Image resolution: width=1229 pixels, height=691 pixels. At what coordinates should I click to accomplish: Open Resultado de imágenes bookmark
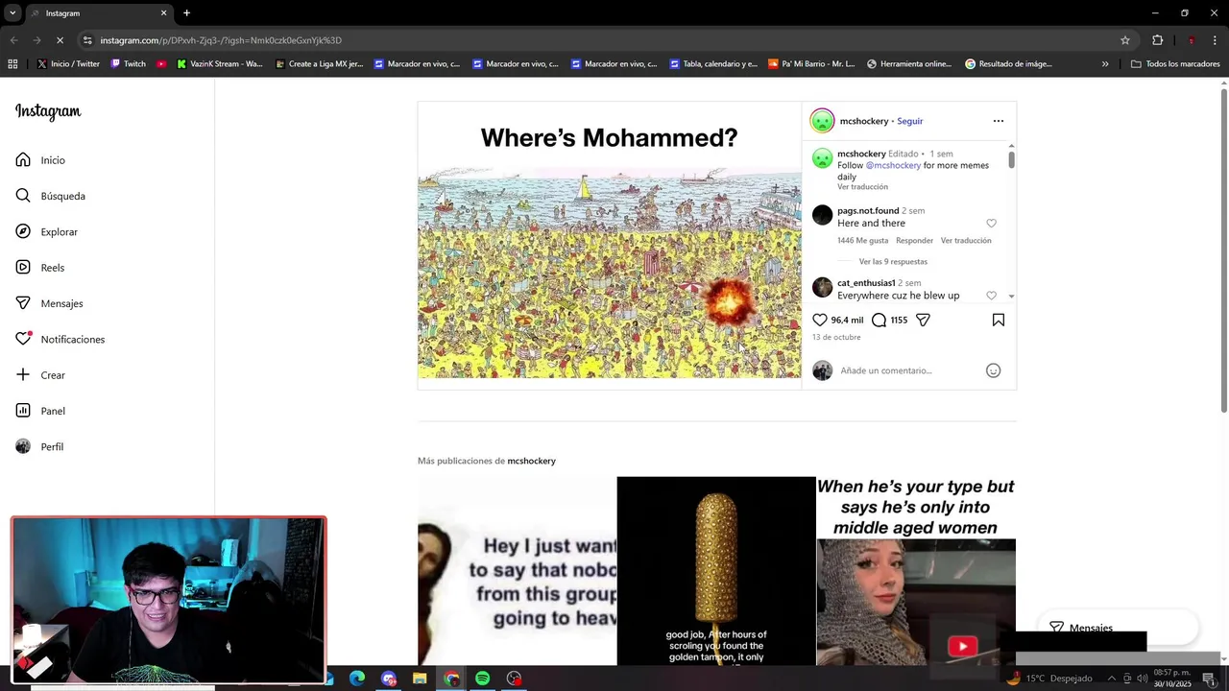[1008, 64]
